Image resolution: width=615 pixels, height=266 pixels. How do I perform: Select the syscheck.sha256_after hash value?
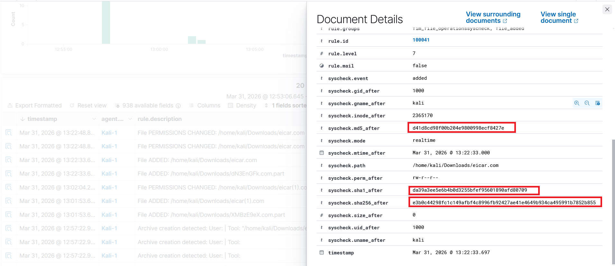tap(504, 203)
